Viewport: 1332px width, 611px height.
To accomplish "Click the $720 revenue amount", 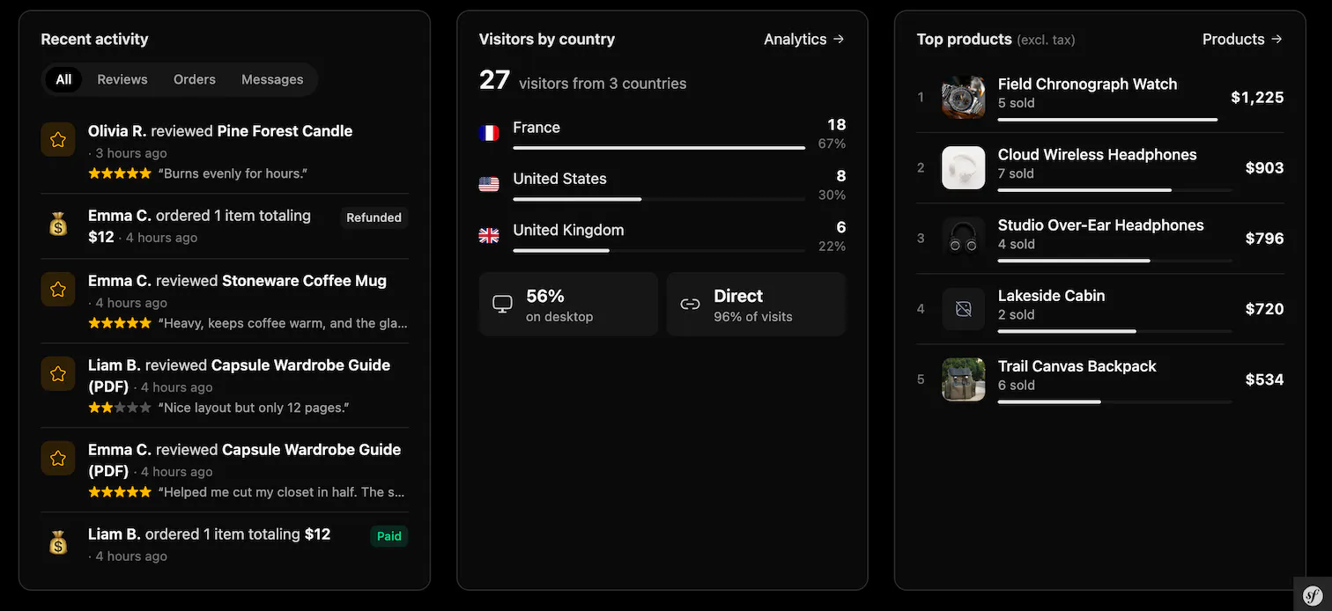I will pos(1264,309).
